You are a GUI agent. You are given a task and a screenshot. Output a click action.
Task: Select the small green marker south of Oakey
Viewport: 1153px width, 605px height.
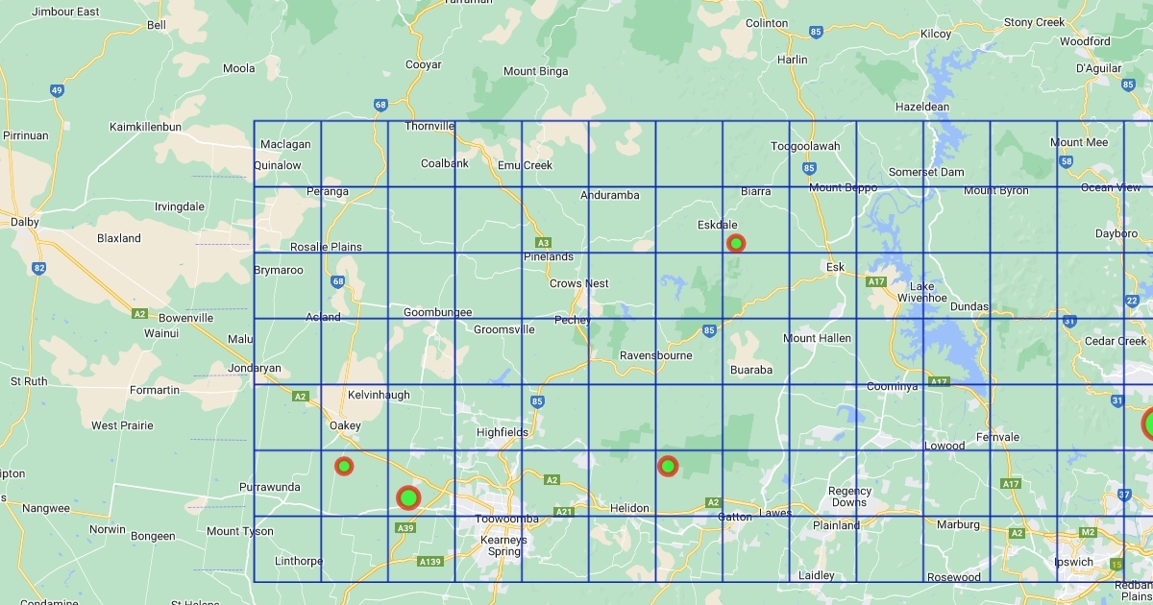(x=344, y=466)
